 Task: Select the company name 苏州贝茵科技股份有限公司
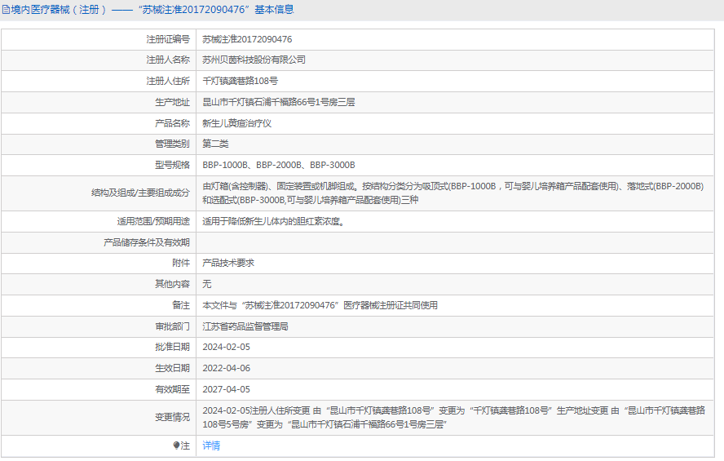tap(254, 60)
